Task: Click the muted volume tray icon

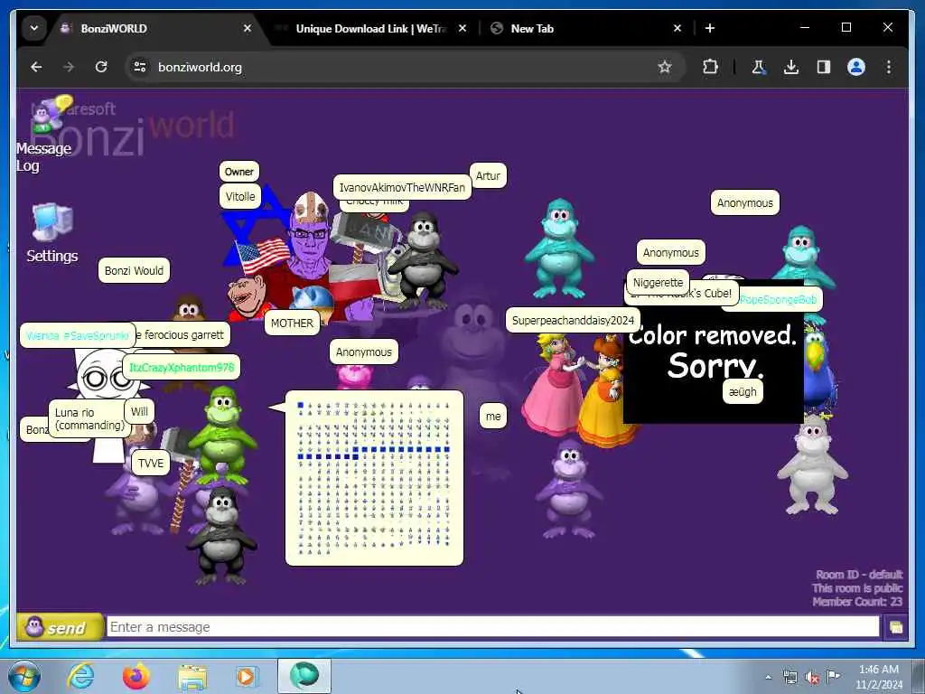Action: (x=812, y=677)
